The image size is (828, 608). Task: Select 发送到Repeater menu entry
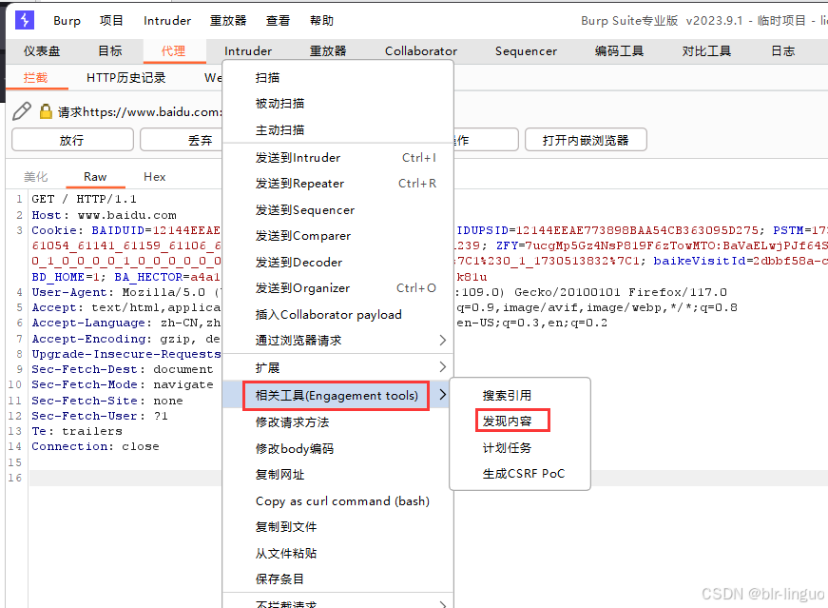pyautogui.click(x=338, y=184)
